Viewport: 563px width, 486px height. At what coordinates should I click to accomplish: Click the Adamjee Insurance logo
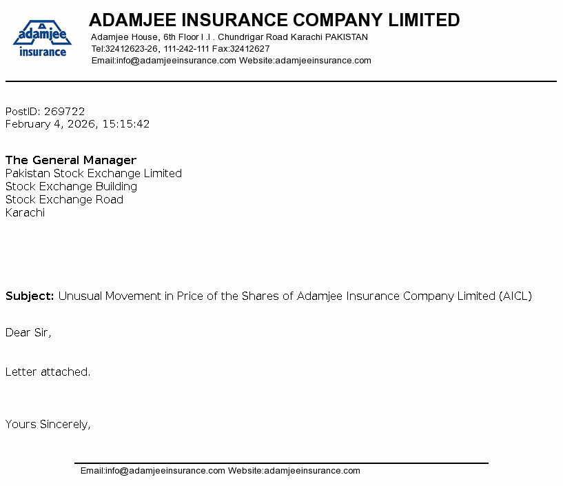pyautogui.click(x=42, y=38)
